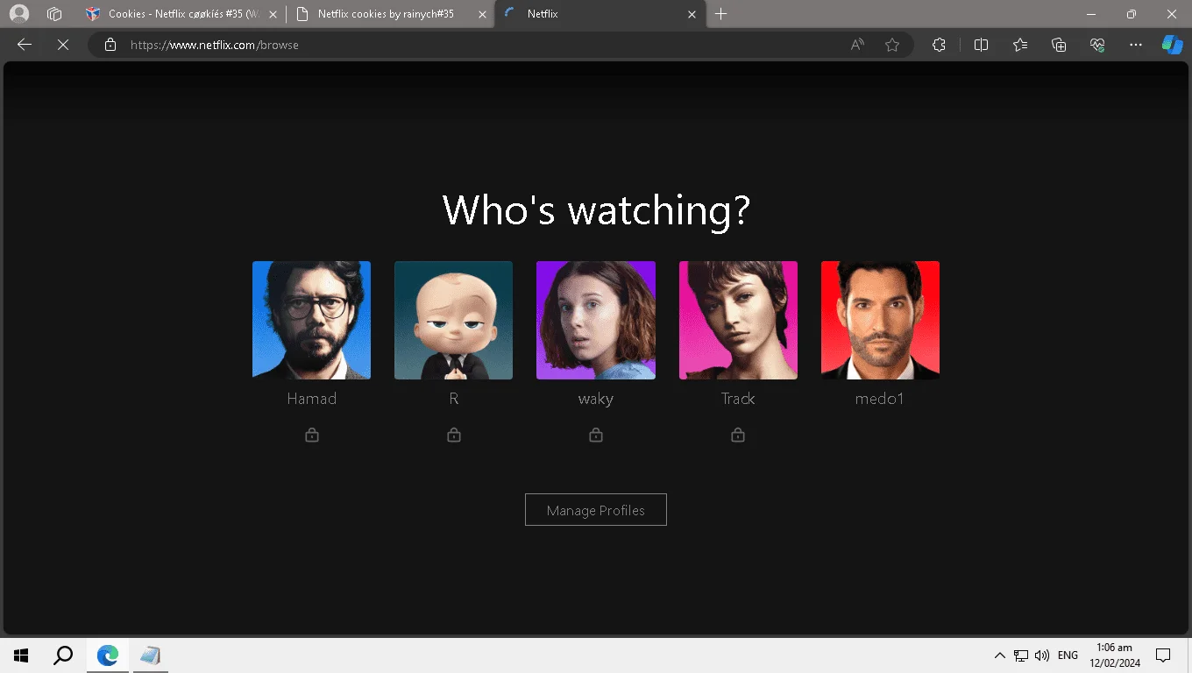
Task: View site information lock icon
Action: click(110, 45)
